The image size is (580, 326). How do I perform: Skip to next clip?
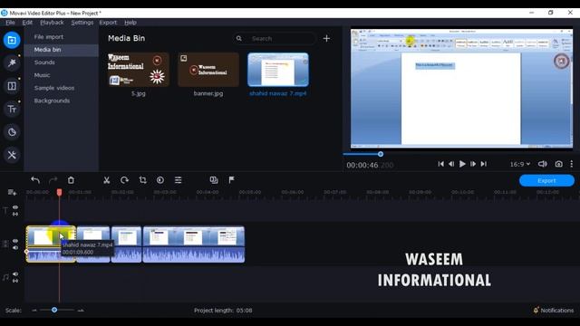[x=483, y=164]
